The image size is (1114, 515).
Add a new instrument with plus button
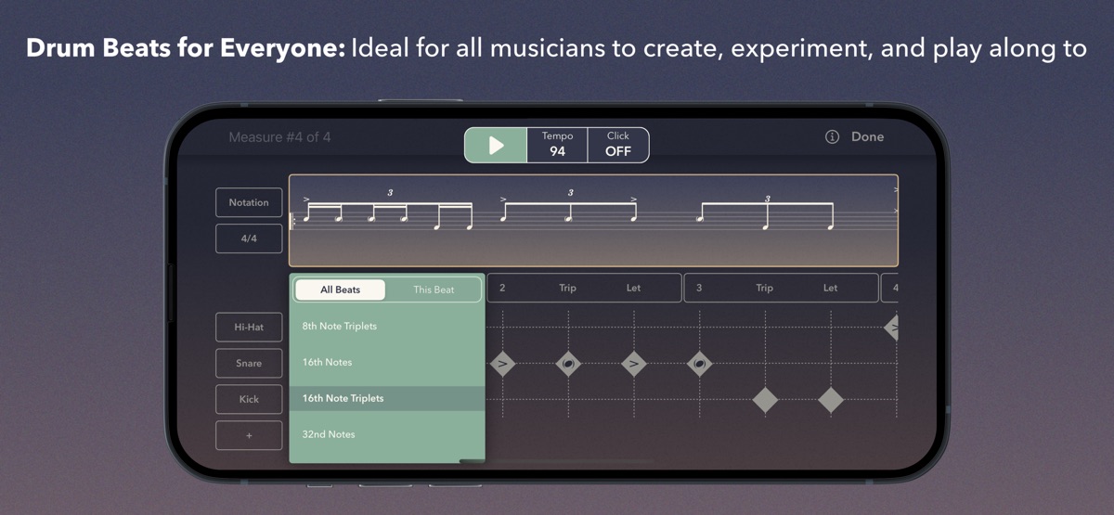(x=249, y=435)
